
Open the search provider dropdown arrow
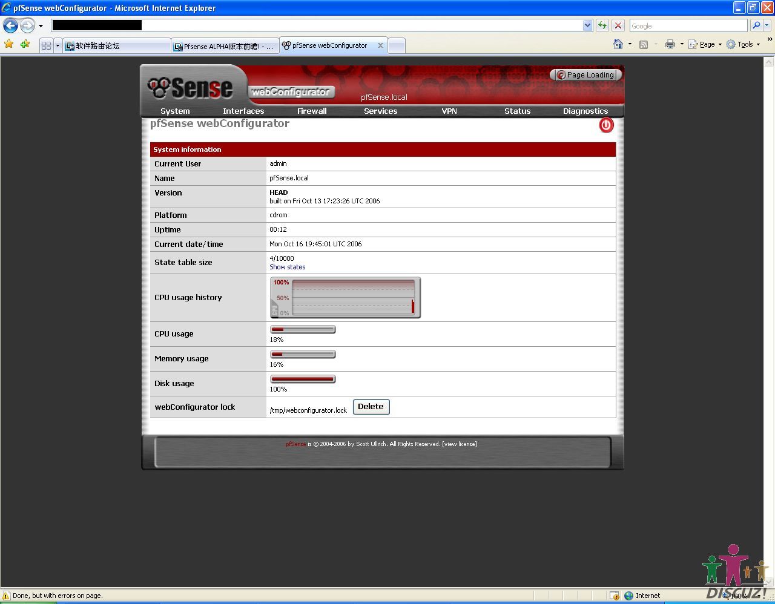click(767, 25)
